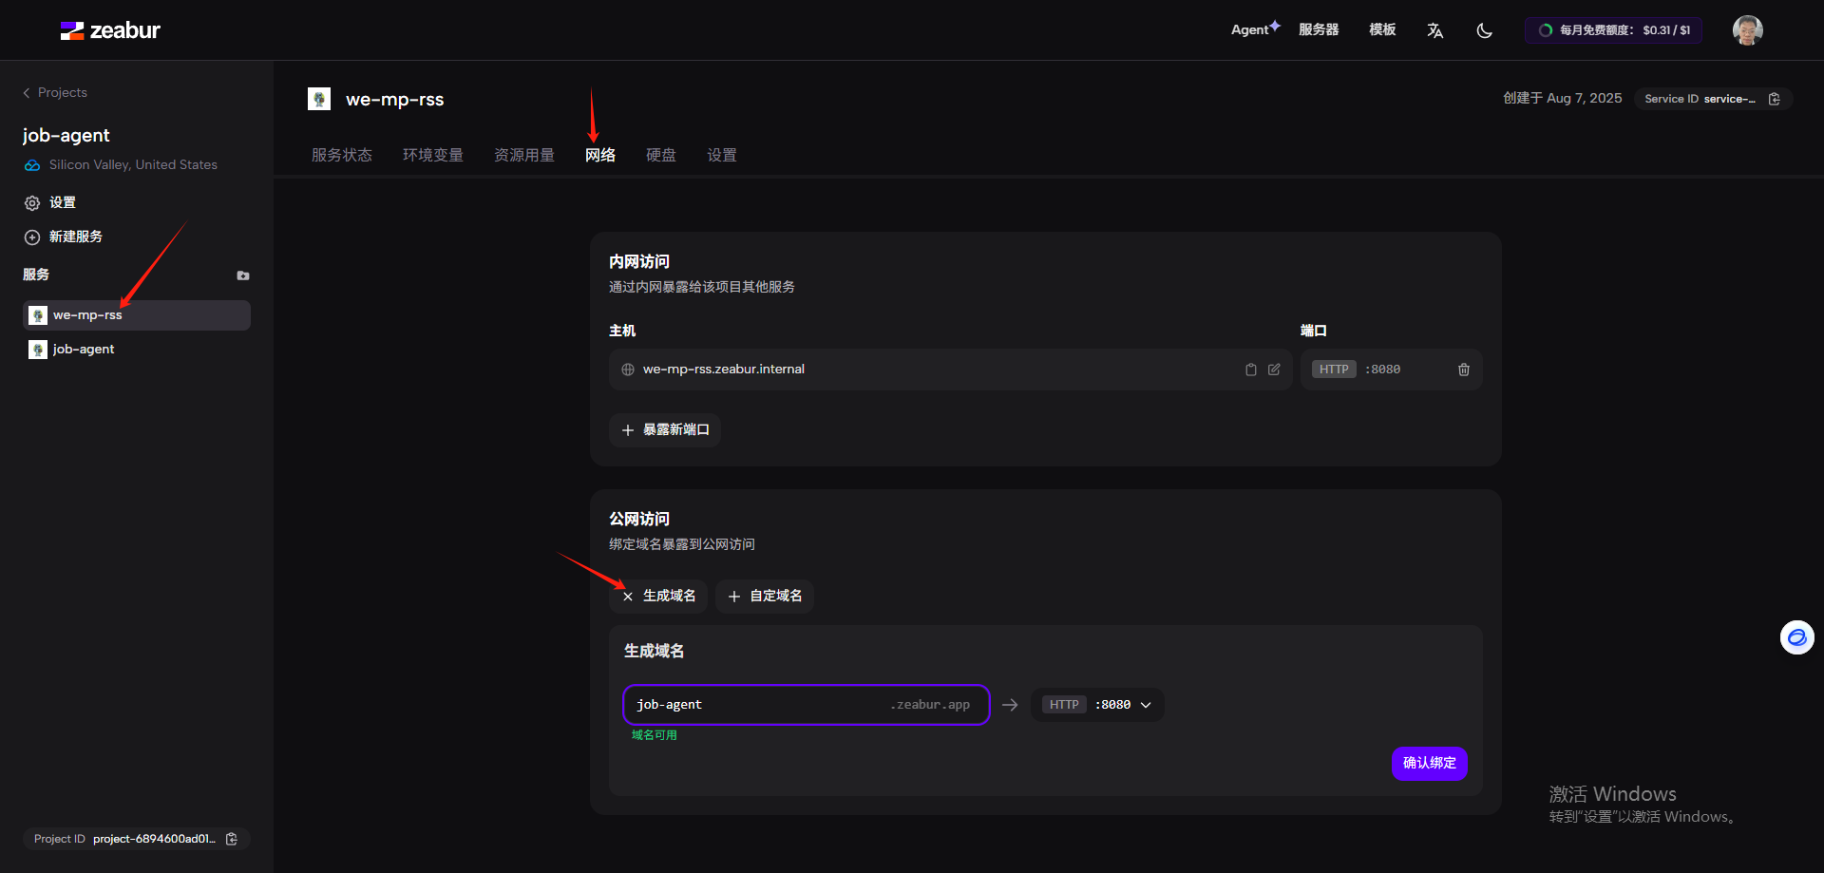Image resolution: width=1824 pixels, height=873 pixels.
Task: Click 暴露新端口 button
Action: tap(665, 430)
